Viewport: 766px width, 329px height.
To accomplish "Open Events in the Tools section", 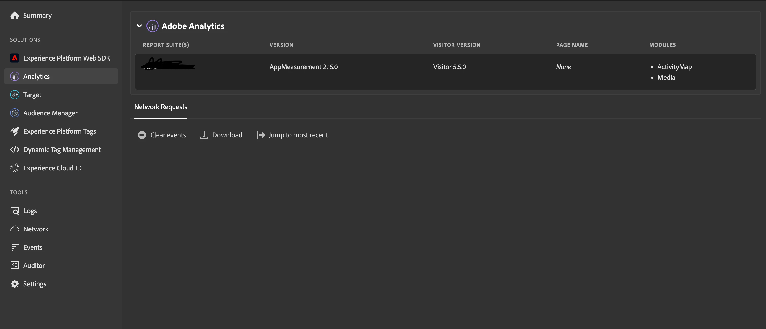I will [x=33, y=247].
